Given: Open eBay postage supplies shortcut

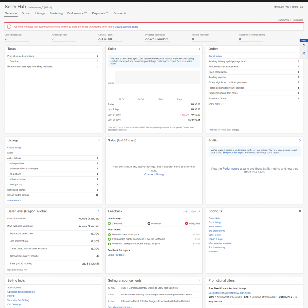Looking at the screenshot, I should tap(219, 243).
